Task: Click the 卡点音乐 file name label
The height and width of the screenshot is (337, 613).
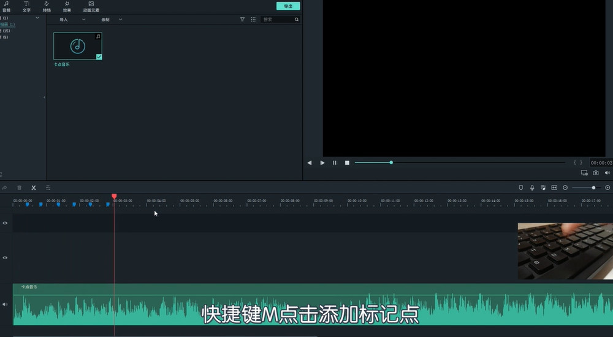Action: point(61,64)
